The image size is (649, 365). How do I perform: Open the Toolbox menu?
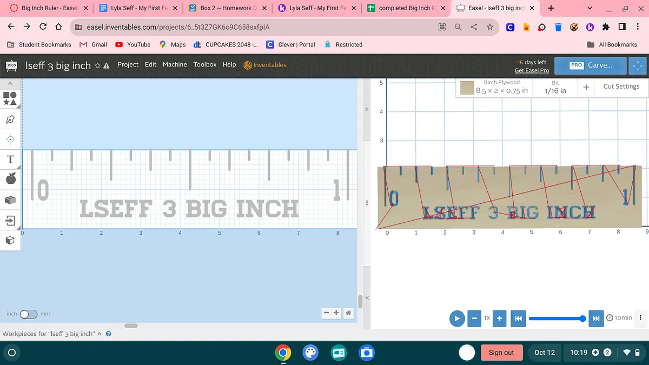click(x=205, y=64)
